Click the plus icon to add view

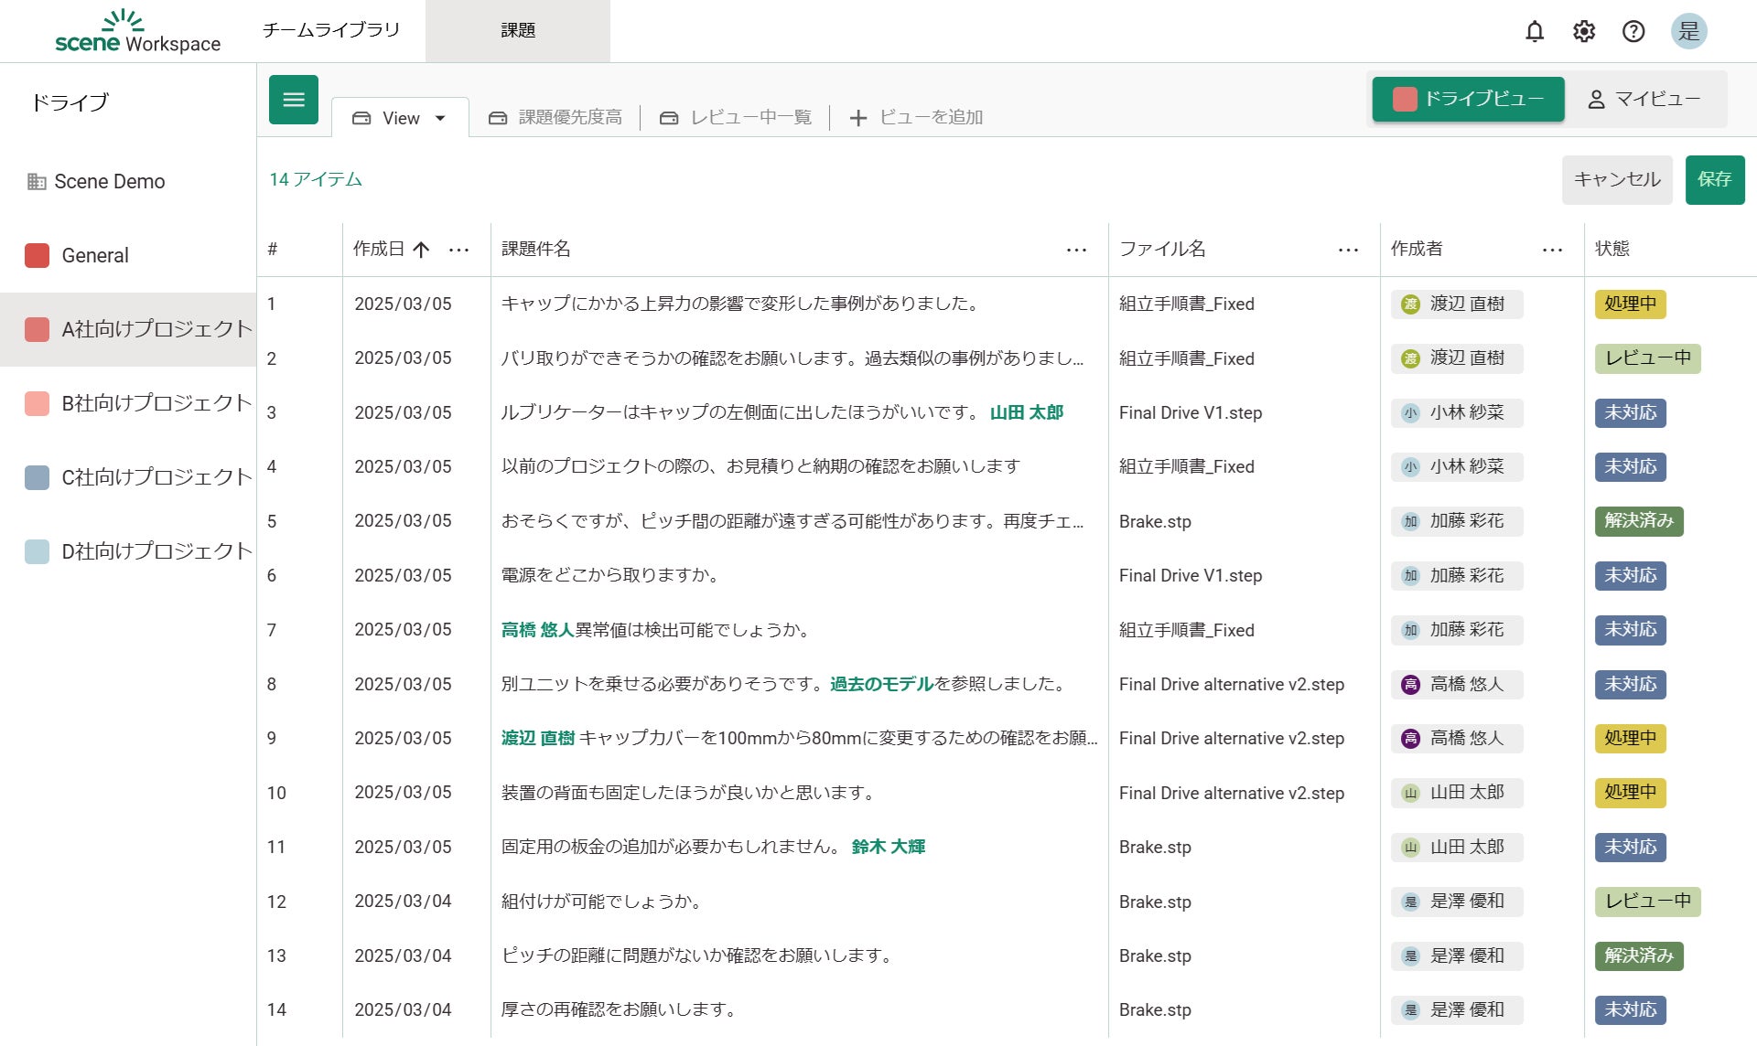857,118
